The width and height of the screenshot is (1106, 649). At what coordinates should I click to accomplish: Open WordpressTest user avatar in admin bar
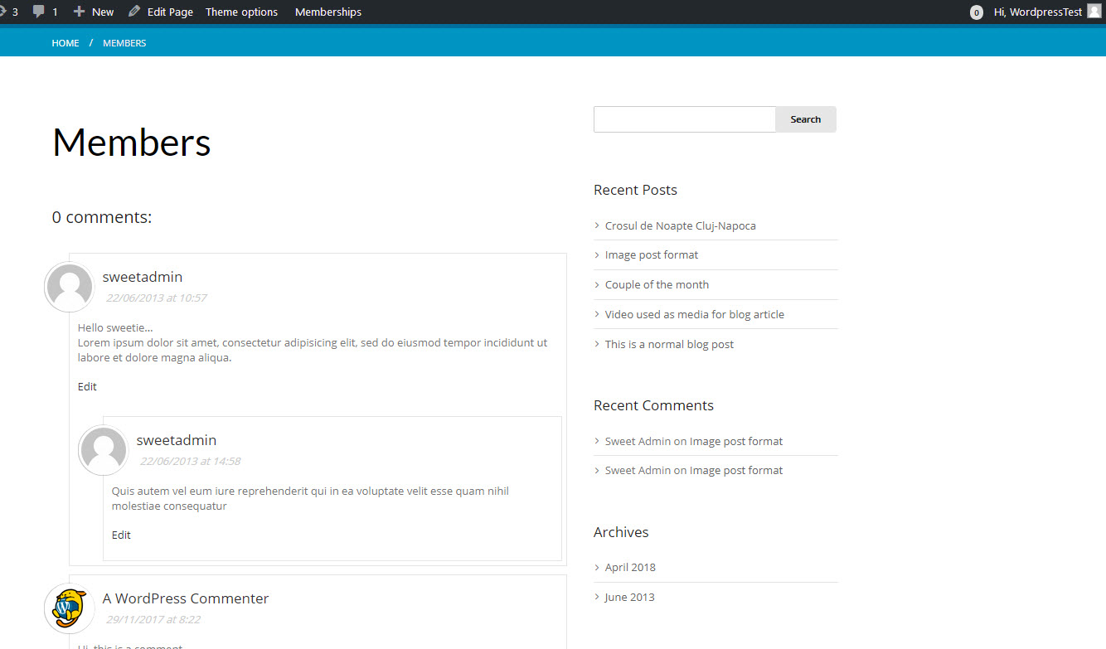[x=1094, y=12]
